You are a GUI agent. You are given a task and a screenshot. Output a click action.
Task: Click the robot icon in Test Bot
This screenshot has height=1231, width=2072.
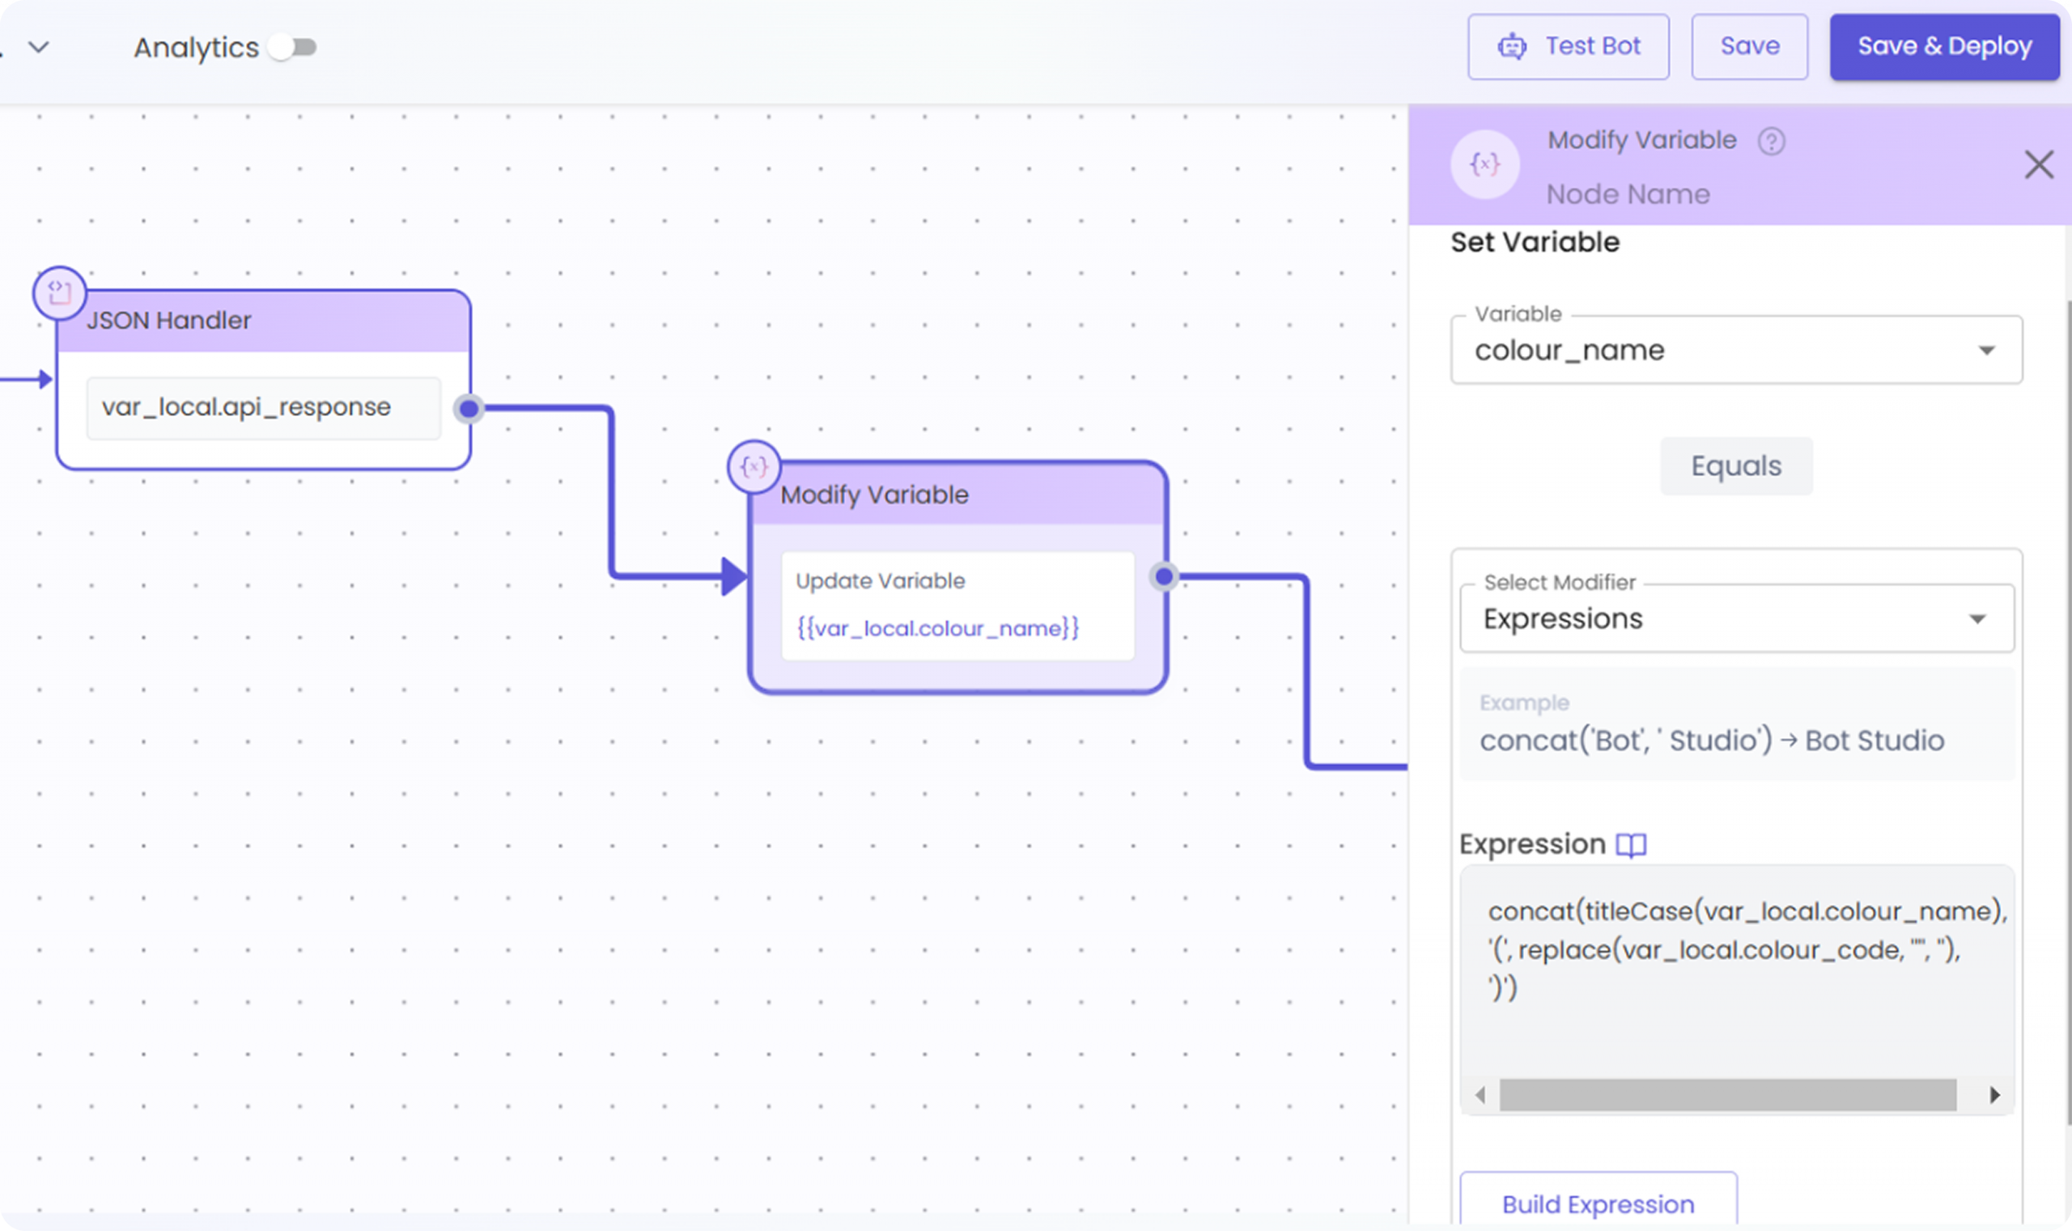[1511, 47]
